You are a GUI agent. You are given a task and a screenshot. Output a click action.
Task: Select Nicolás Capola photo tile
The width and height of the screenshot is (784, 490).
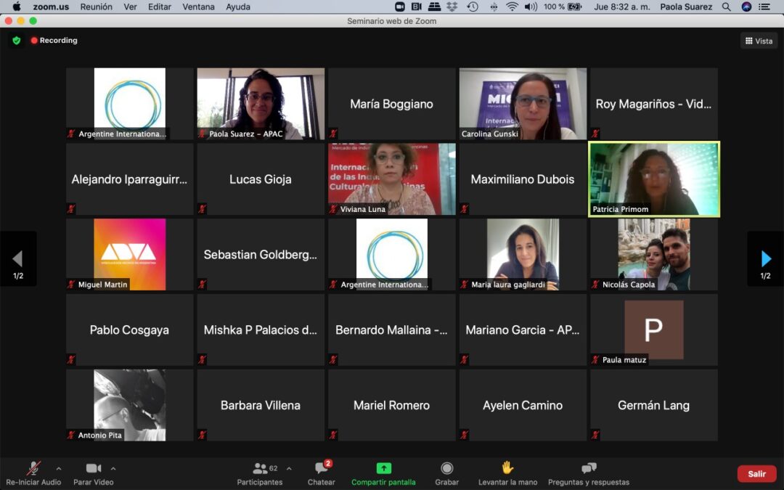click(x=653, y=254)
